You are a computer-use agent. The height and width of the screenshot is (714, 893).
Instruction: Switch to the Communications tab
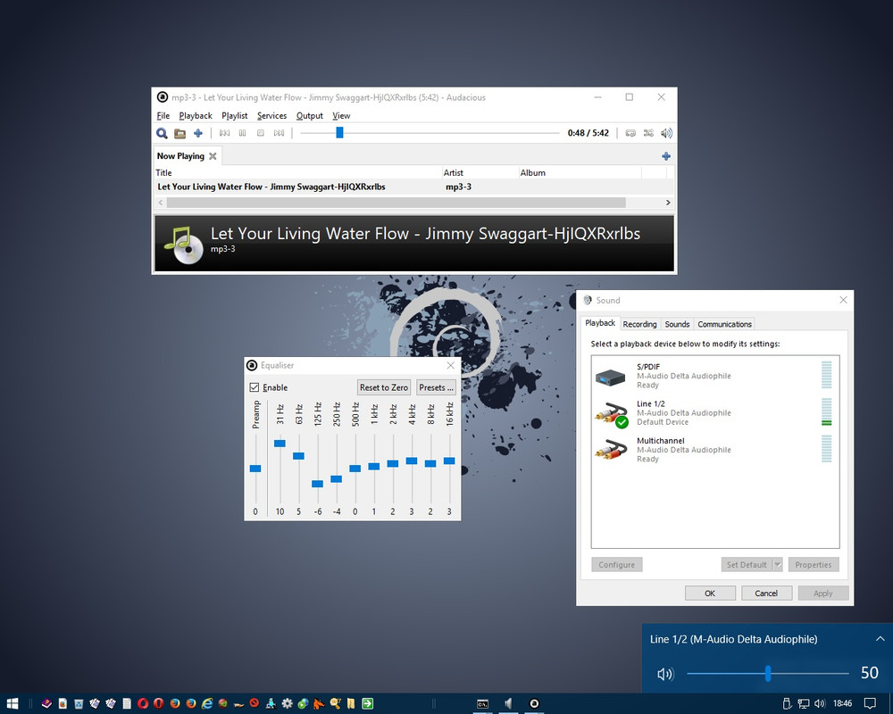point(724,324)
